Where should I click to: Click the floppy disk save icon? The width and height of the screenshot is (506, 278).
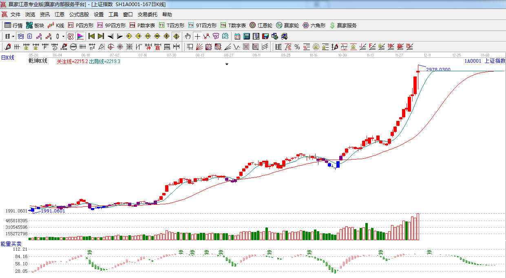pos(265,36)
